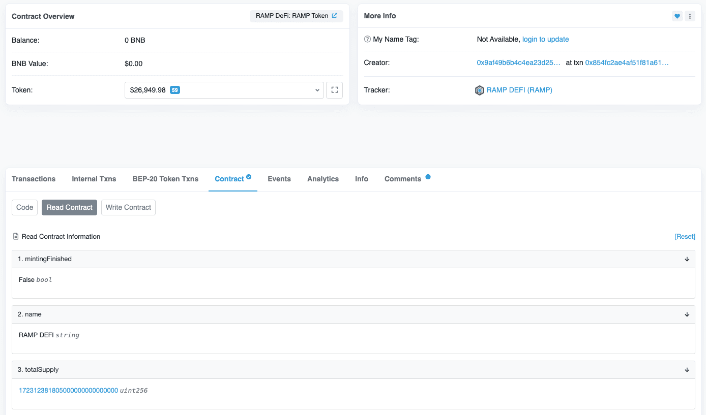Image resolution: width=706 pixels, height=415 pixels.
Task: Open the three-dot options menu in More Info
Action: [x=690, y=16]
